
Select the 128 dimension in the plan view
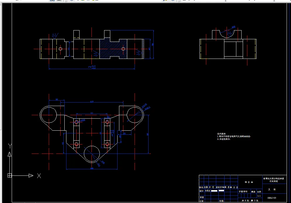pyautogui.click(x=92, y=101)
